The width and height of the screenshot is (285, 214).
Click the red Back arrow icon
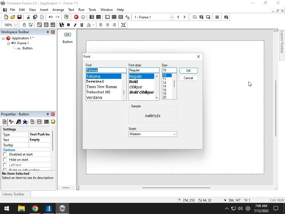[76, 17]
